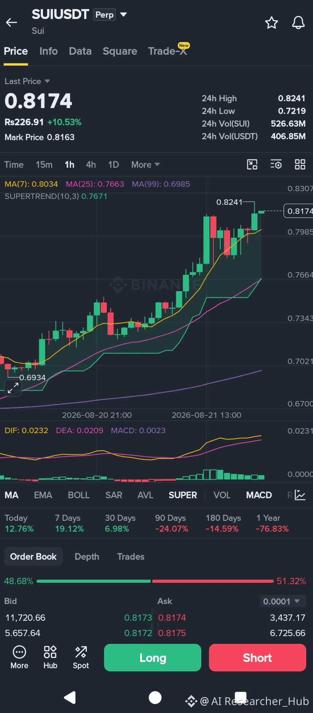
Task: Open the Trades tab
Action: 131,557
